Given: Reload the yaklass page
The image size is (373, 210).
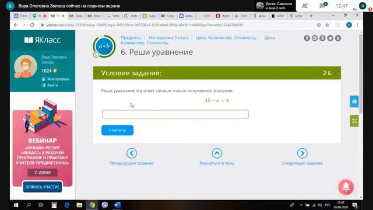Looking at the screenshot, I should (x=32, y=25).
